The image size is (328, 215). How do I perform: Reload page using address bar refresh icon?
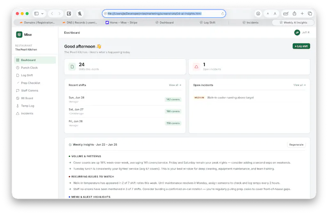coord(223,14)
